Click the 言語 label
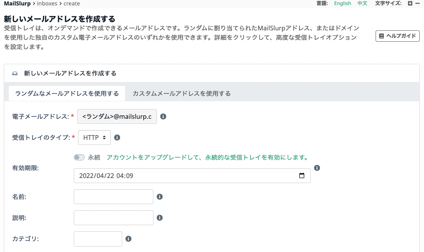This screenshot has height=252, width=424. (322, 4)
